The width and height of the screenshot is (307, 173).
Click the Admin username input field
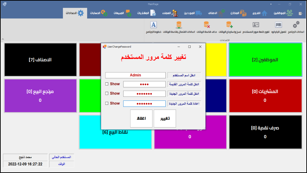[135, 75]
